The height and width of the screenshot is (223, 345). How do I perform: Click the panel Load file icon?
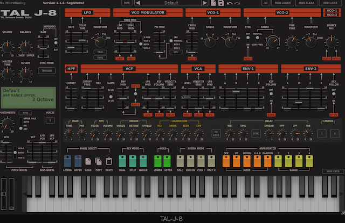pos(88,161)
